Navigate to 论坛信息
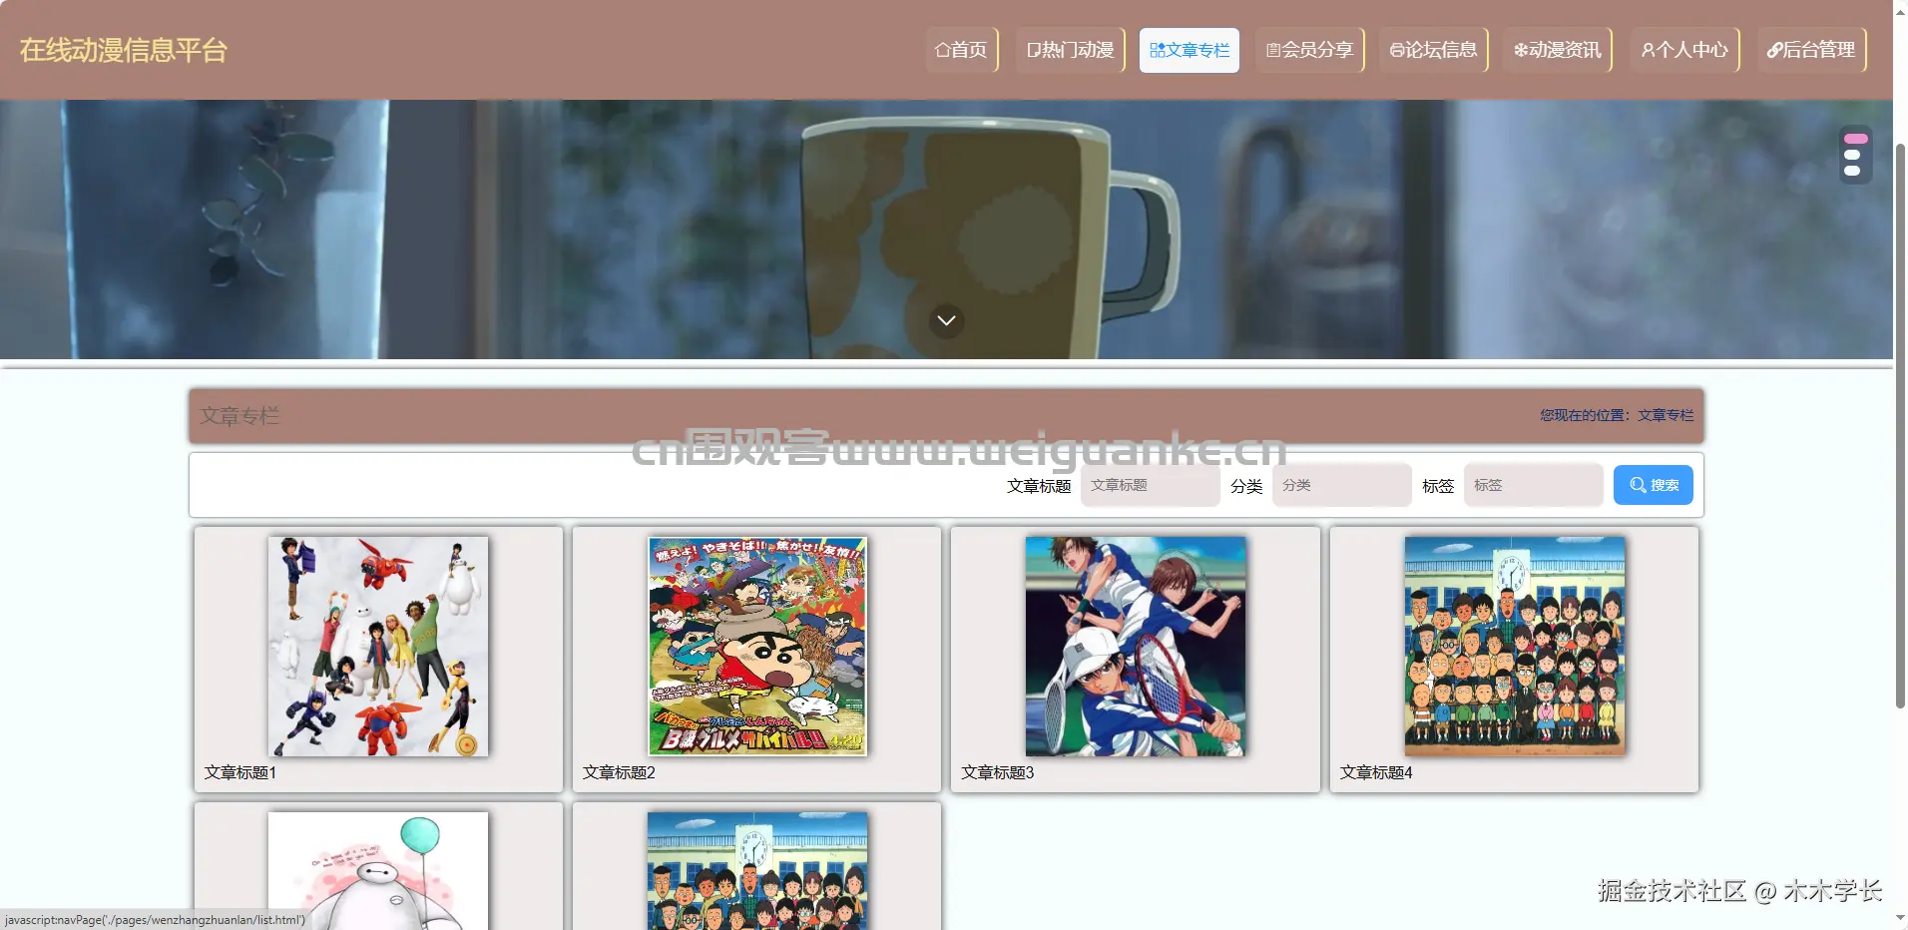The width and height of the screenshot is (1908, 930). 1434,50
